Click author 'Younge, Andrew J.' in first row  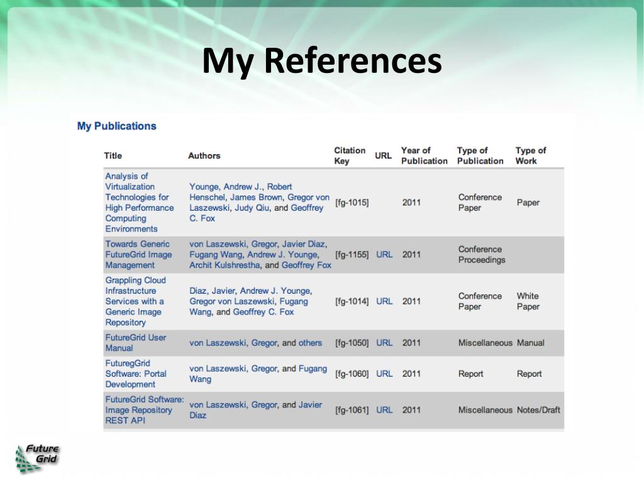tap(226, 187)
